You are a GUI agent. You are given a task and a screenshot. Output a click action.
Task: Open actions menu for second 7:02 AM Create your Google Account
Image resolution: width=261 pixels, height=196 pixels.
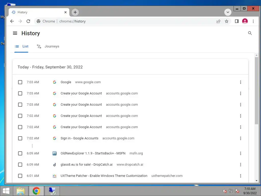[240, 127]
